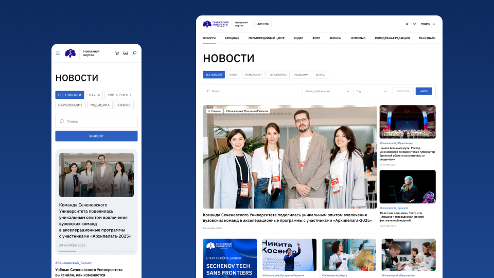This screenshot has width=494, height=278.
Task: Toggle the МЕДИЦИНА filter chip in the desktop view
Action: (x=301, y=75)
